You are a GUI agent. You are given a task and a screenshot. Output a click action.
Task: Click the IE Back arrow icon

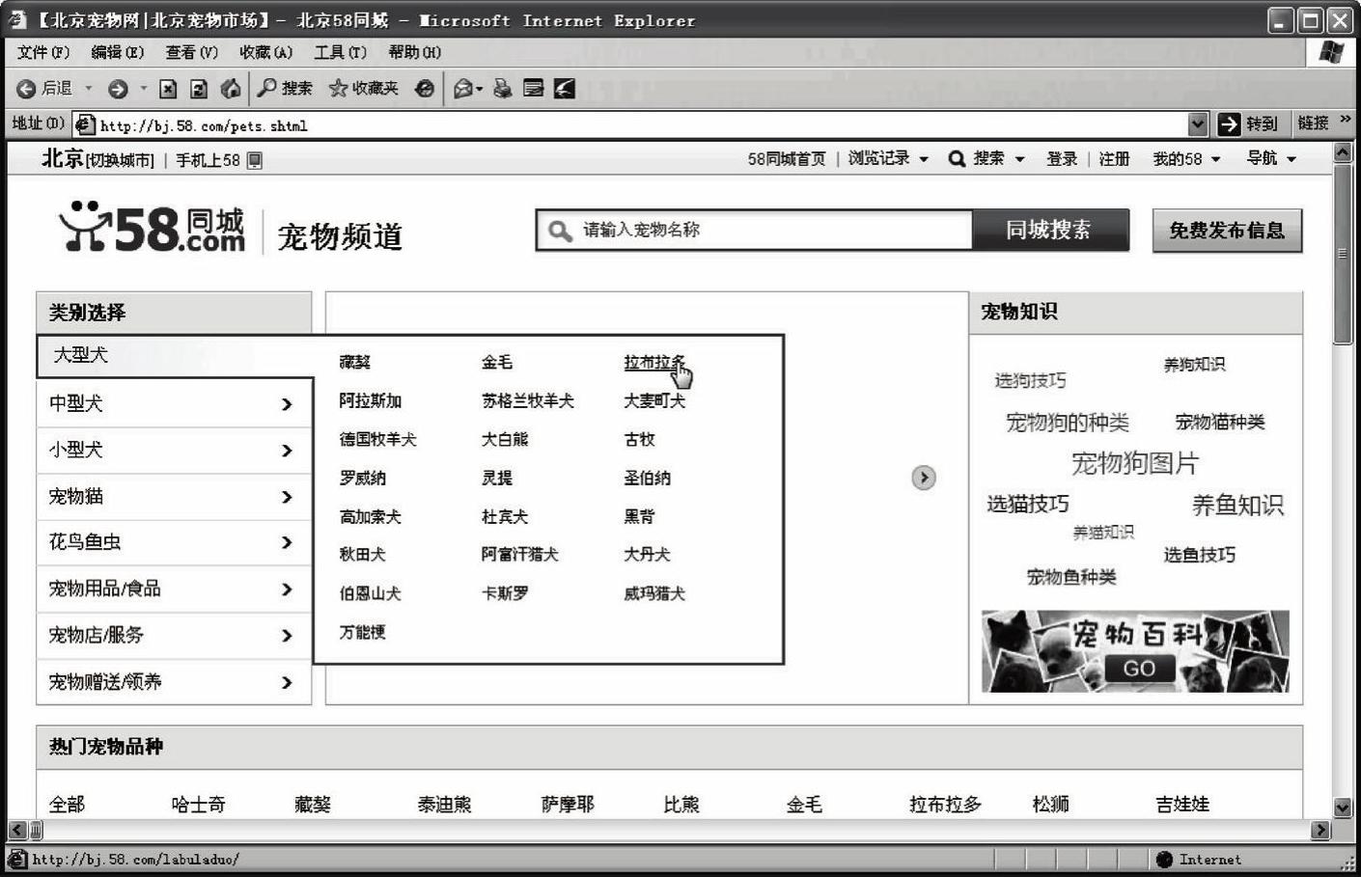click(26, 89)
